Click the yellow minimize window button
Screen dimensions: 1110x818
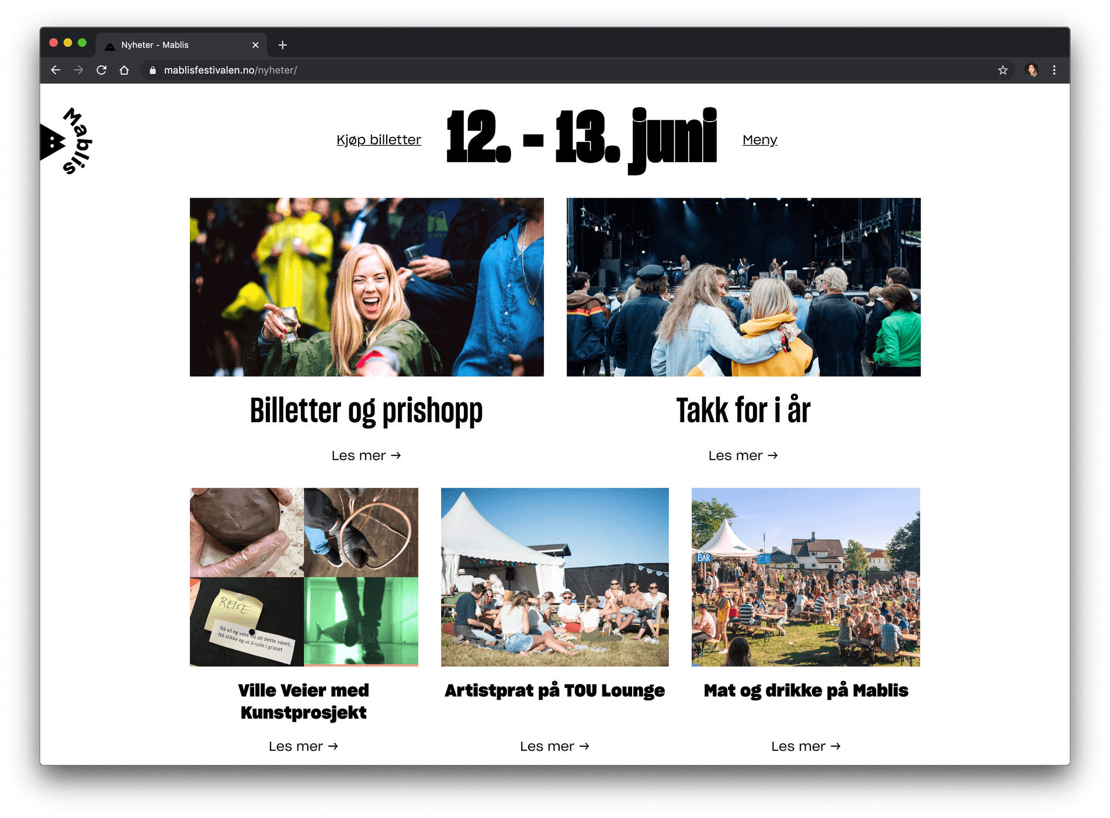click(x=68, y=43)
